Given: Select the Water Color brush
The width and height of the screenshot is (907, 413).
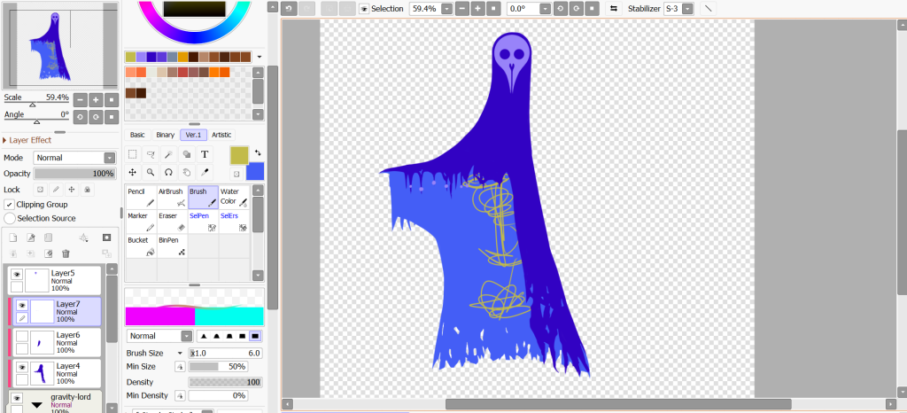Looking at the screenshot, I should 234,198.
